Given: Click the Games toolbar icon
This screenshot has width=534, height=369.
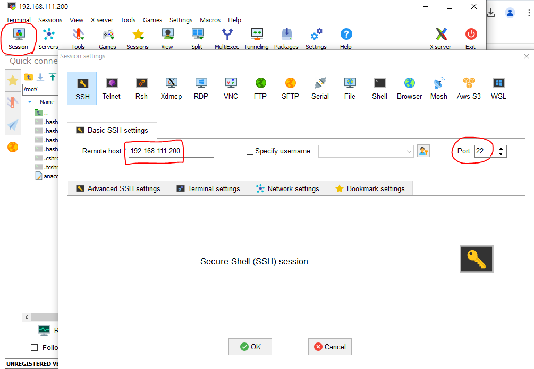Looking at the screenshot, I should 108,38.
